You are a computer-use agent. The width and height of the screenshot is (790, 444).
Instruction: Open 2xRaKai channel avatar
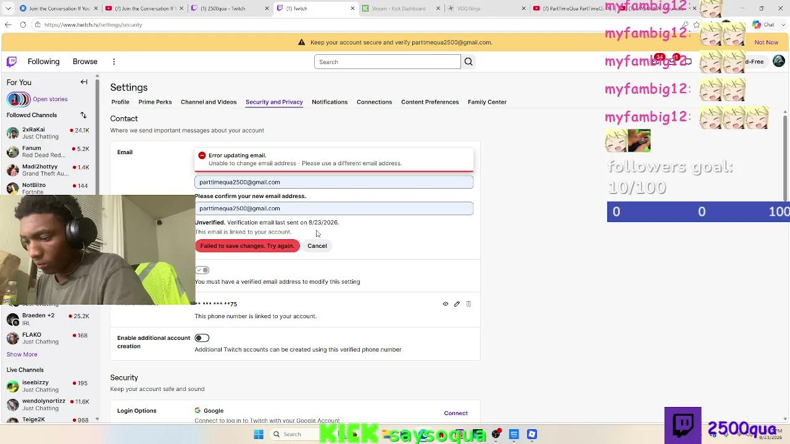click(12, 133)
